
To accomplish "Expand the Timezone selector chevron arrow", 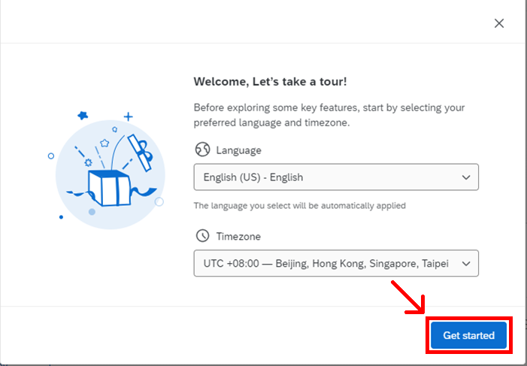I will coord(466,264).
